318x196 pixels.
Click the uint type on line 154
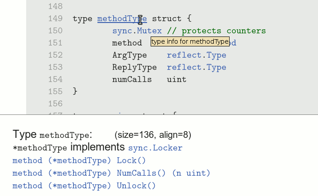click(176, 80)
